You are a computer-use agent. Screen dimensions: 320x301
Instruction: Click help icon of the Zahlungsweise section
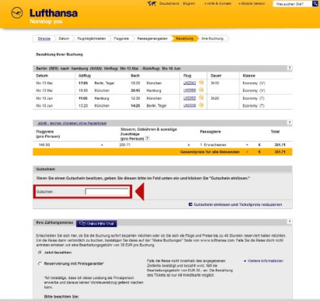point(290,222)
